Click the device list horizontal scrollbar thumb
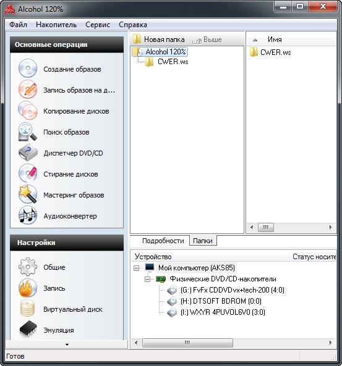Viewport: 342px width, 366px height. [x=187, y=343]
